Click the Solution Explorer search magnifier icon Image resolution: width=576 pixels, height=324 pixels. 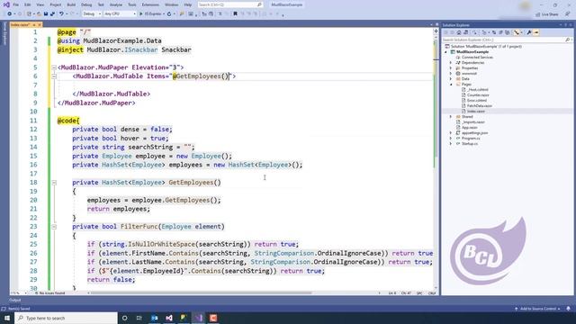click(x=568, y=40)
